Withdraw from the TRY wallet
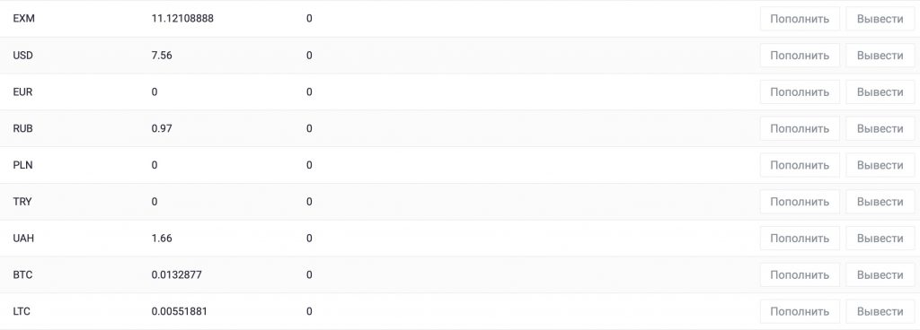920x330 pixels. 880,202
